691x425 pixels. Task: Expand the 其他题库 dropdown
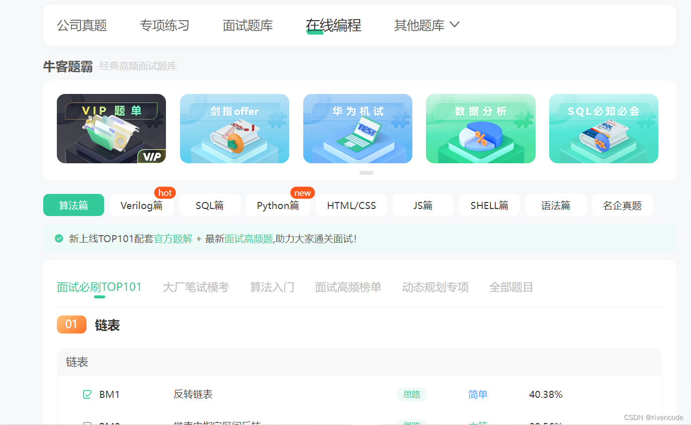click(426, 25)
